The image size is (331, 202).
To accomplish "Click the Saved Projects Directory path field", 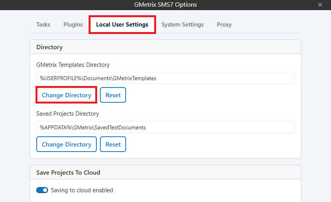I will pyautogui.click(x=165, y=127).
